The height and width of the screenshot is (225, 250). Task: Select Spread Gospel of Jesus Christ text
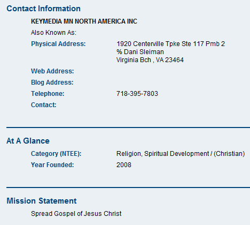pyautogui.click(x=76, y=214)
